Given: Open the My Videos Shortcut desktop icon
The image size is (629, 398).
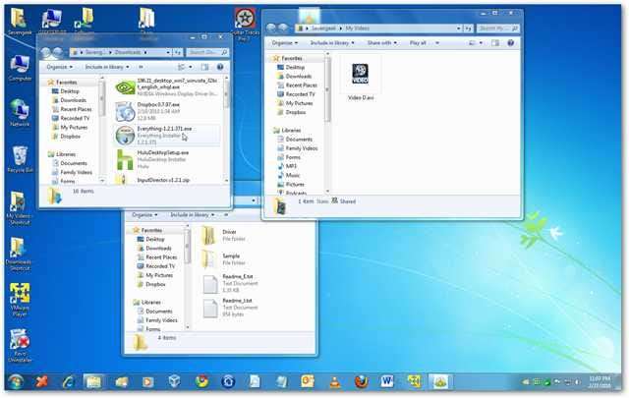Looking at the screenshot, I should point(19,207).
